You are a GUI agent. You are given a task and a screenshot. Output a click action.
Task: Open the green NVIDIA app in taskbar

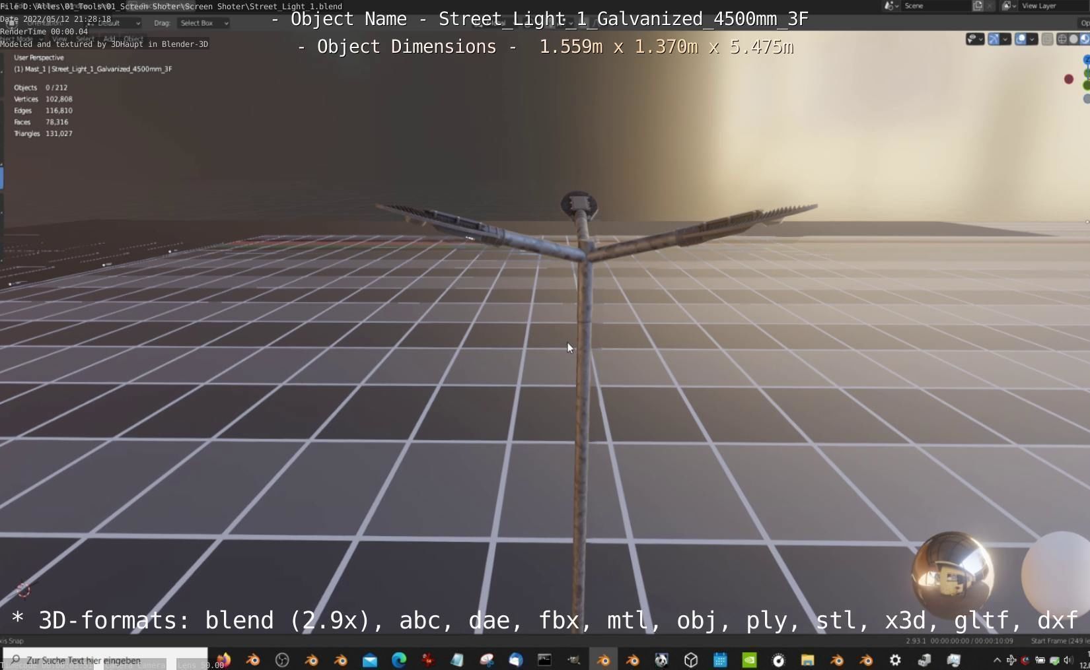749,659
